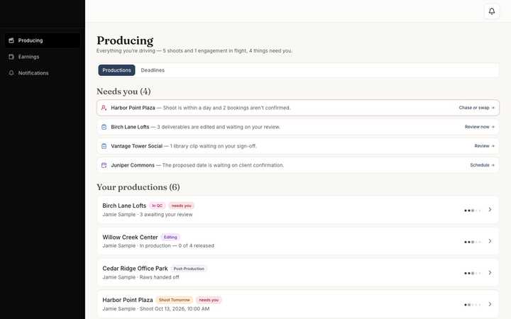Click the Earnings sidebar icon

click(11, 57)
